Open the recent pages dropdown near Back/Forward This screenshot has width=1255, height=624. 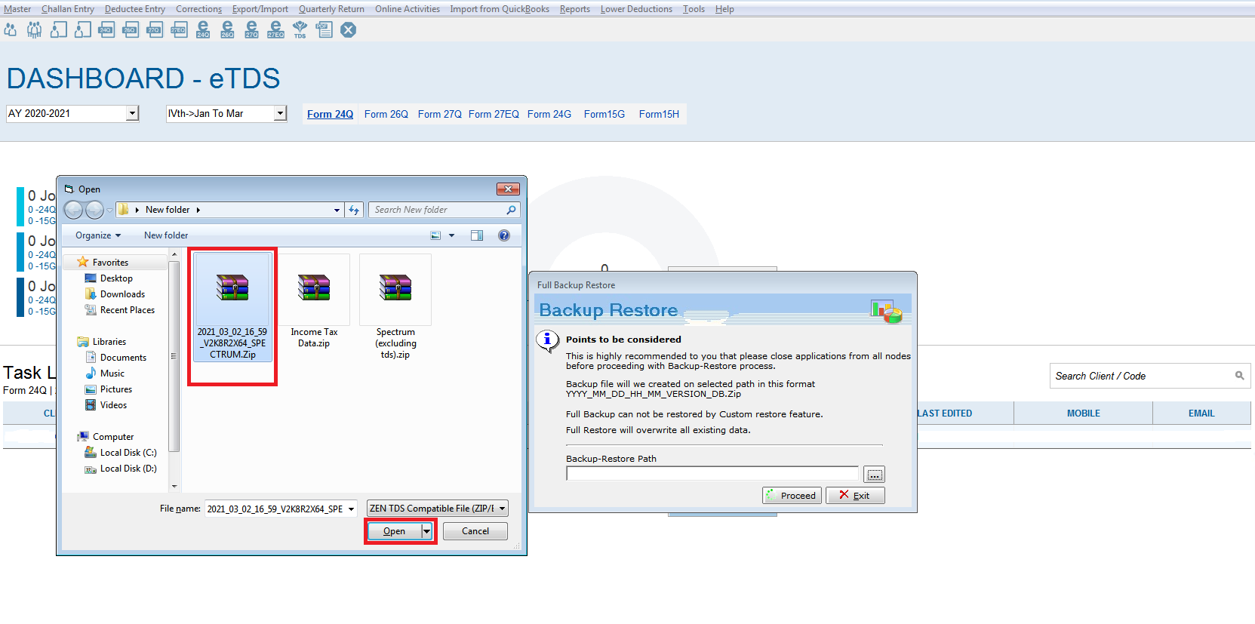[109, 211]
